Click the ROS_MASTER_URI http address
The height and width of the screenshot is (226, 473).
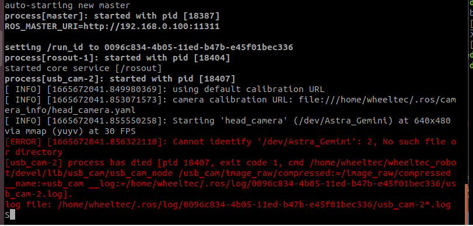coord(152,27)
